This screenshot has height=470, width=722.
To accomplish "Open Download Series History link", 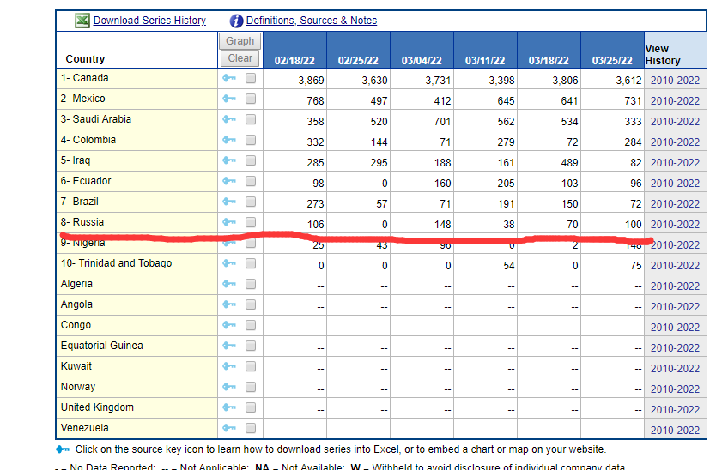I will [149, 21].
